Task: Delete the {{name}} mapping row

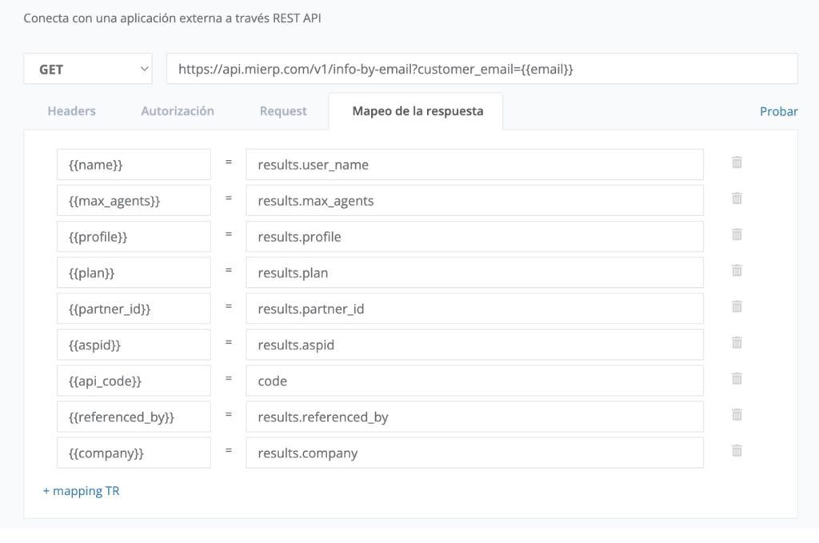Action: pyautogui.click(x=737, y=162)
